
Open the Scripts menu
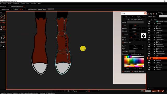click(x=23, y=4)
